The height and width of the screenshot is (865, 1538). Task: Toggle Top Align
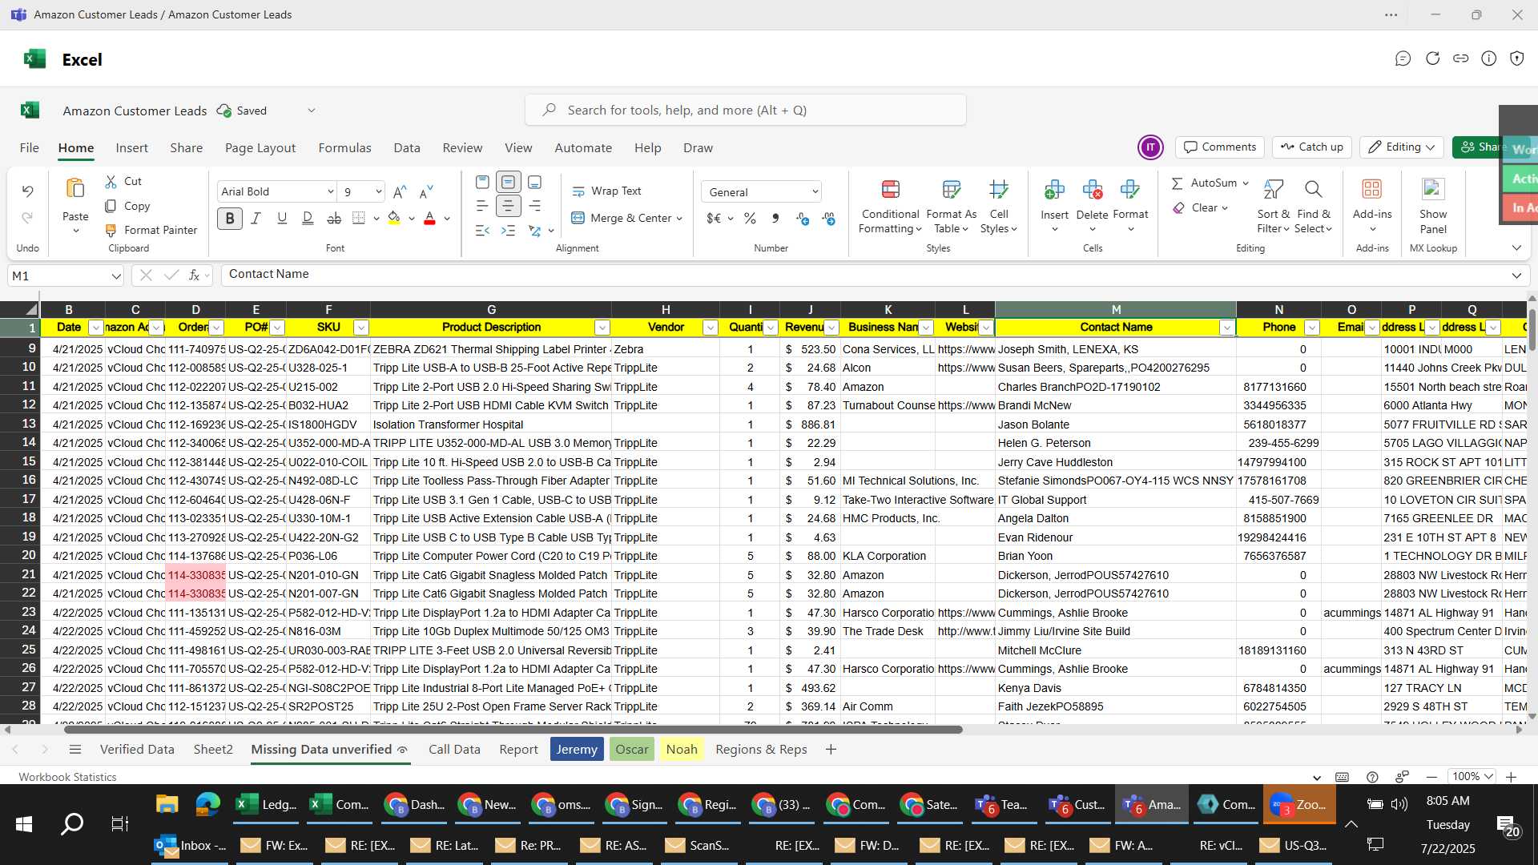coord(482,182)
